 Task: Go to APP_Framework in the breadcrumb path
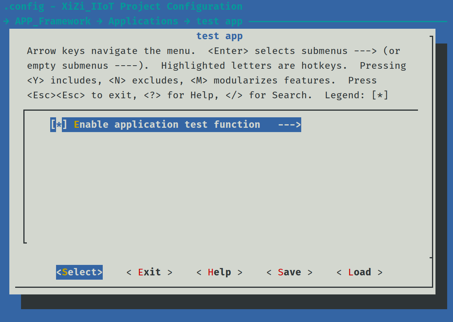point(53,21)
